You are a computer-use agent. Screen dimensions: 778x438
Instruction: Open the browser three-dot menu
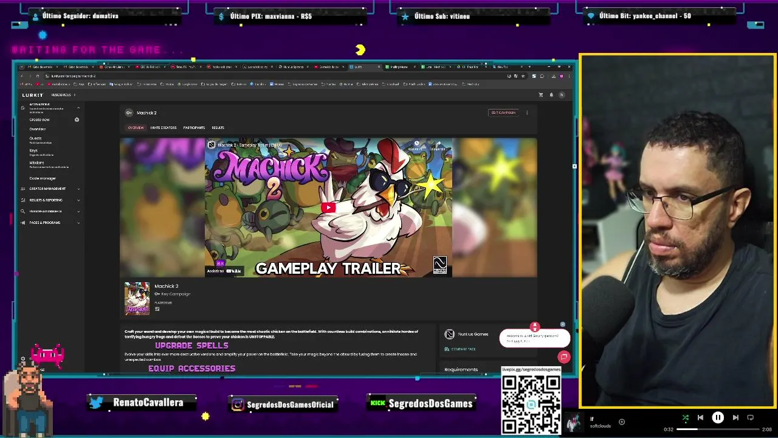coord(570,76)
